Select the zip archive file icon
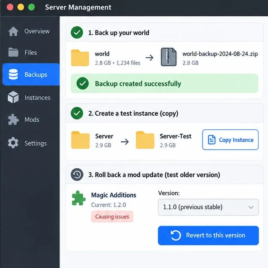Viewport: 268px width, 268px height. coord(169,57)
